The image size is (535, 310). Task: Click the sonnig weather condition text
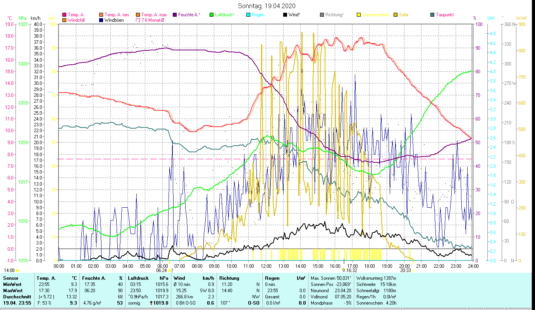[134, 303]
